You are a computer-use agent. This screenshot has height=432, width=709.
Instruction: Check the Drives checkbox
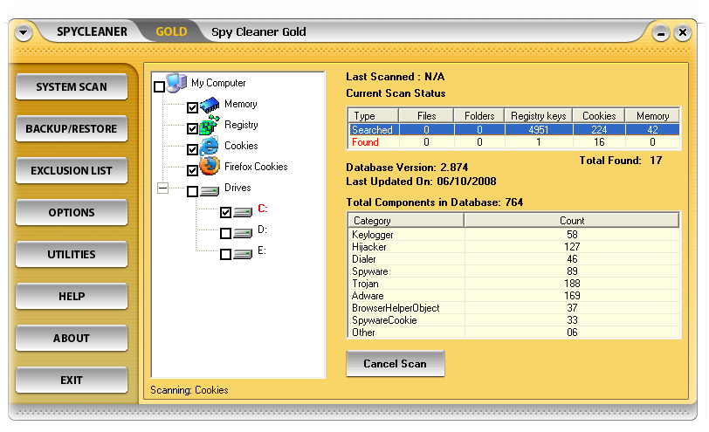[x=192, y=191]
